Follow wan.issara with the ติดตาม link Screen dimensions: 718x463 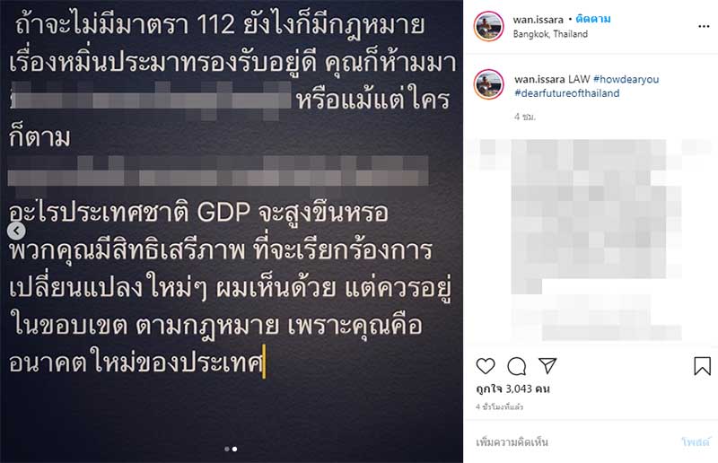(593, 19)
